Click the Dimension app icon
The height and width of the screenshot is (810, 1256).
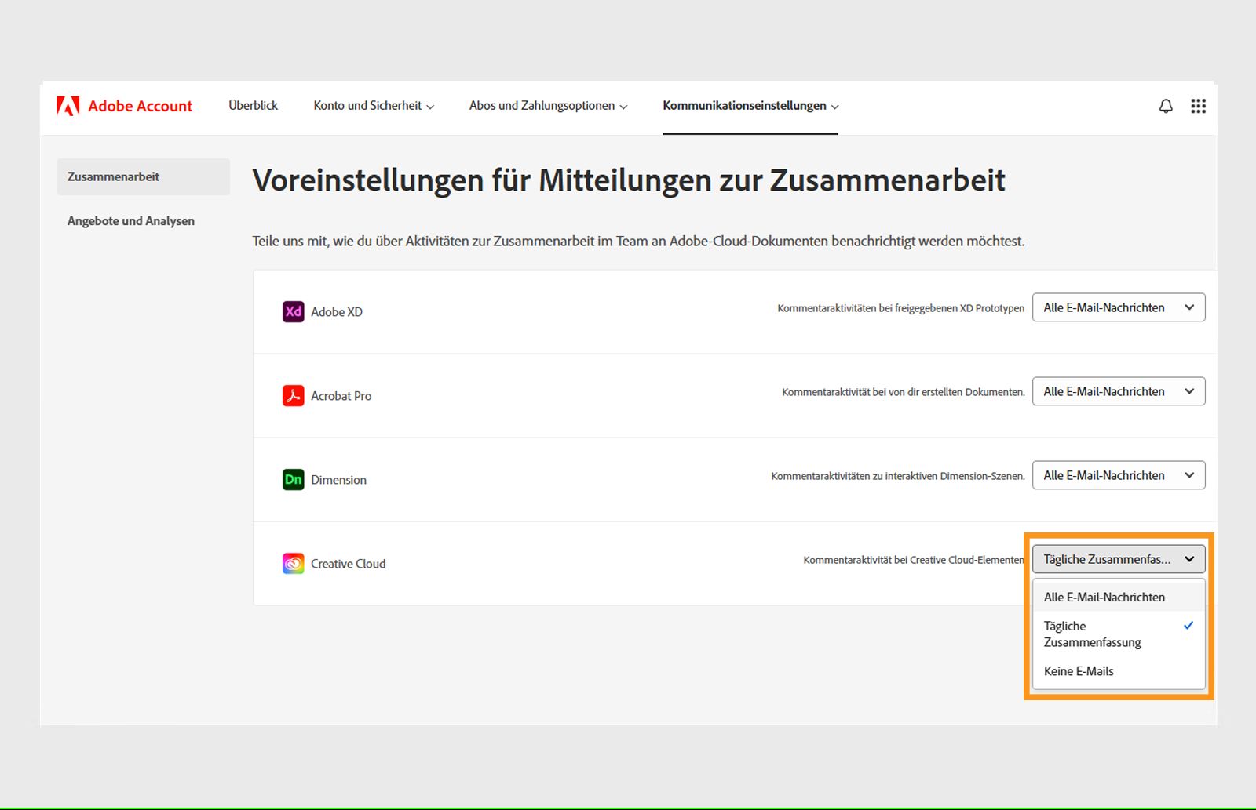tap(293, 479)
